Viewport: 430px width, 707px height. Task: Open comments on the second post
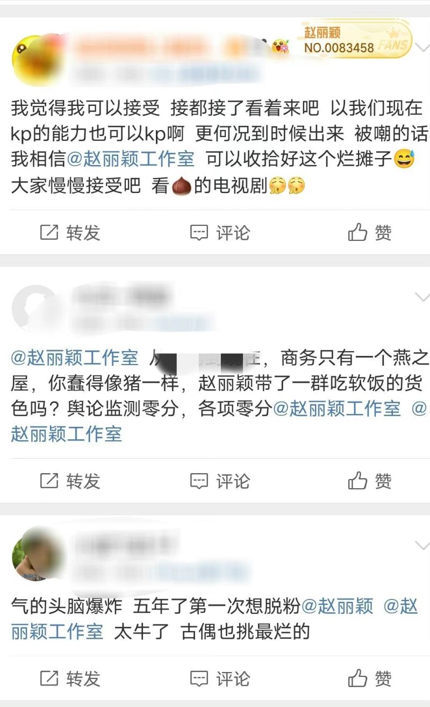pos(220,481)
